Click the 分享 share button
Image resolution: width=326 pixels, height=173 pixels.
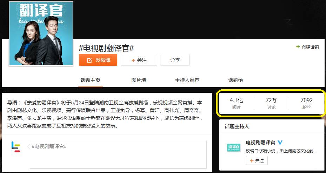click(175, 60)
